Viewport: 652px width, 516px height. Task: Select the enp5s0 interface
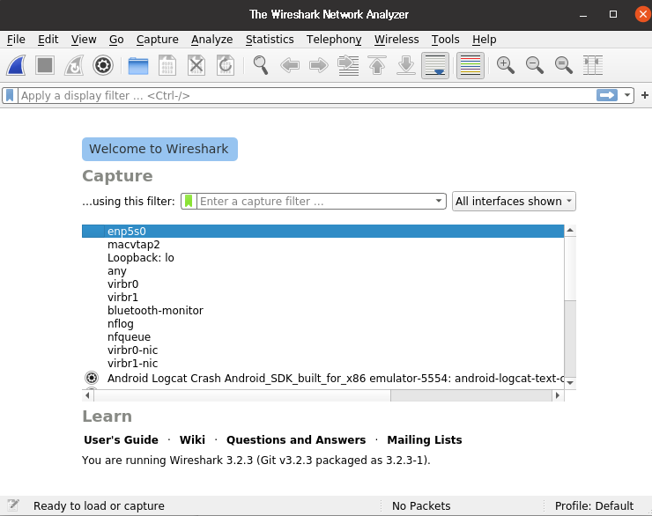(x=322, y=232)
